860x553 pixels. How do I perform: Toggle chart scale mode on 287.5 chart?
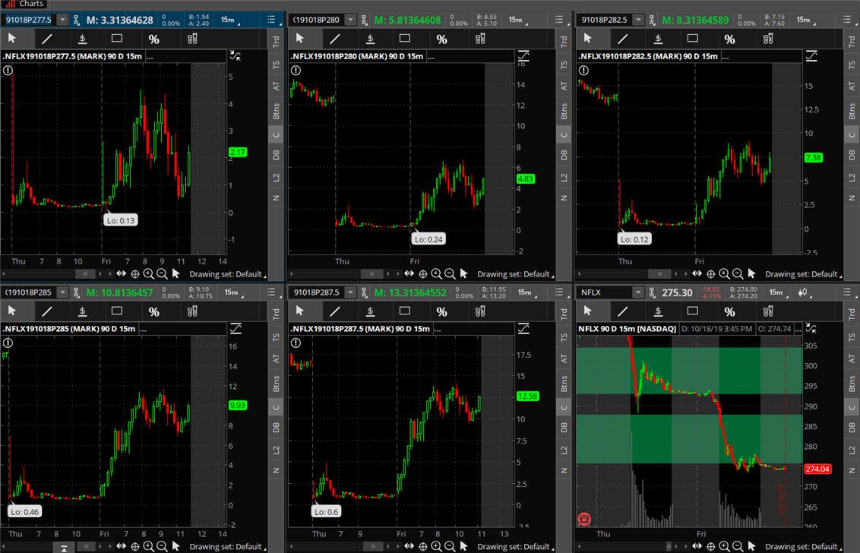[x=523, y=328]
